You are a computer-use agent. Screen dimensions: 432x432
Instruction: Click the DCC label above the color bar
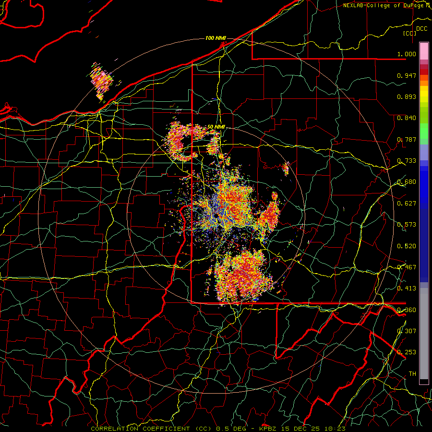pos(421,29)
